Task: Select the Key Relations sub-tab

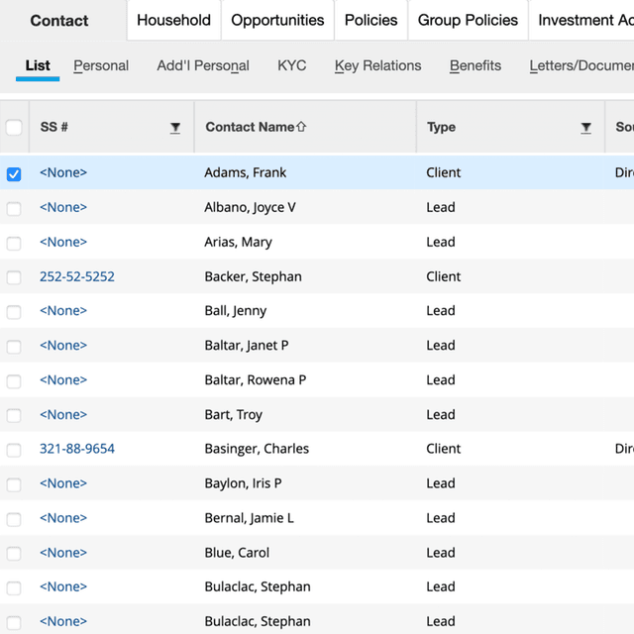Action: click(x=378, y=65)
